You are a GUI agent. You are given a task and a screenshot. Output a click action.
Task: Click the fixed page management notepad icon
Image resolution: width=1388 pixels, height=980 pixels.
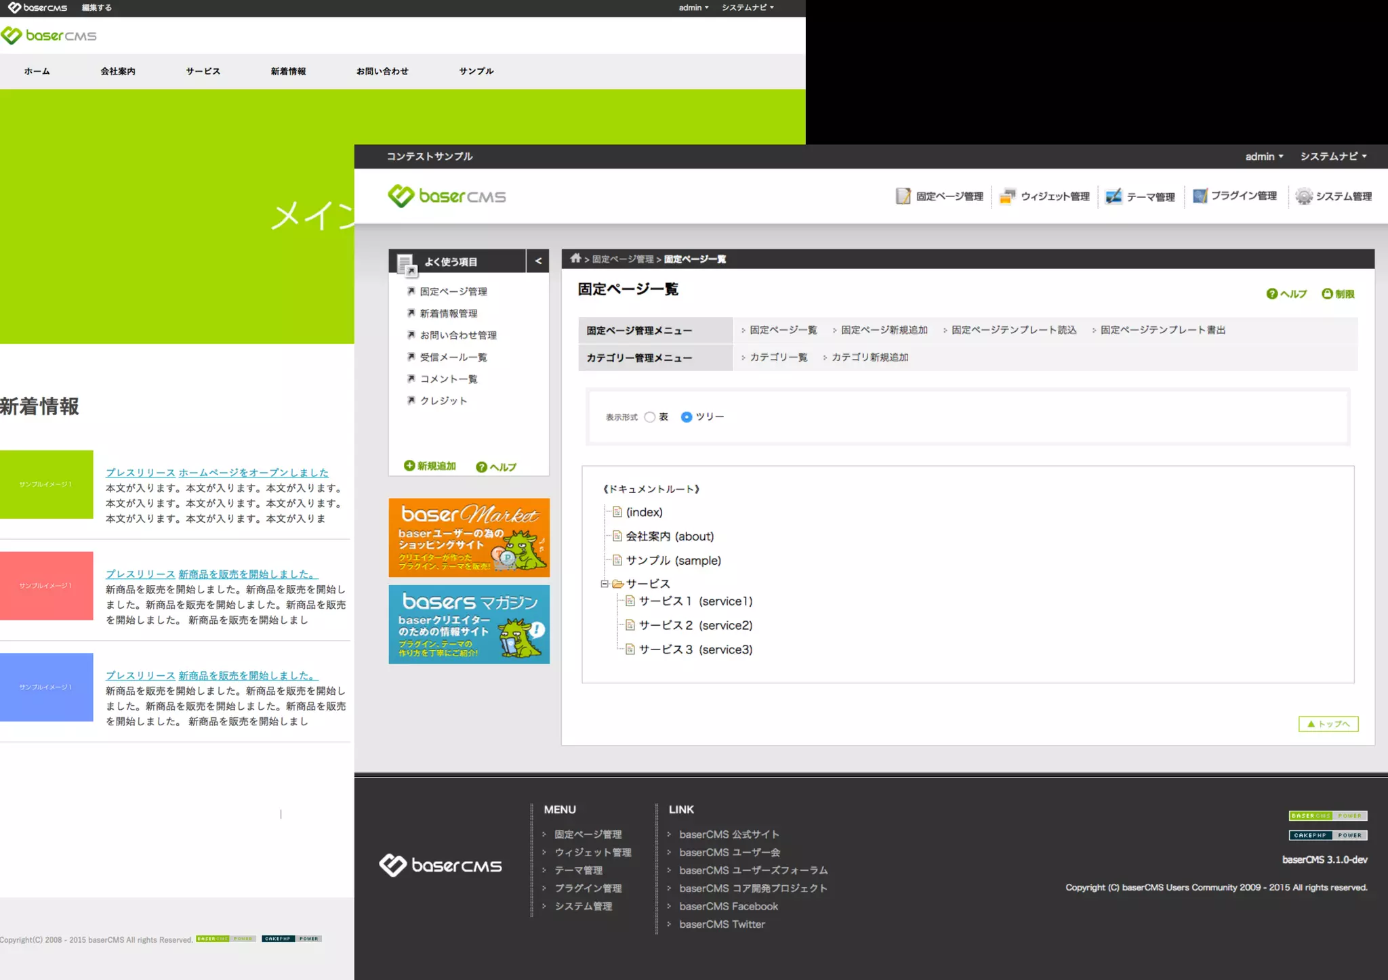903,196
